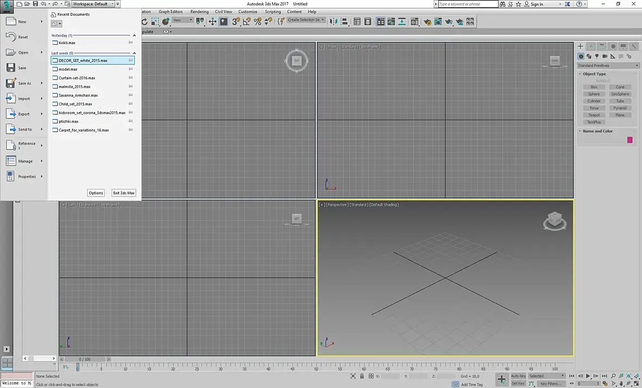Open the Selected key filter dropdown
Viewport: 642px width, 388px height.
click(546, 375)
